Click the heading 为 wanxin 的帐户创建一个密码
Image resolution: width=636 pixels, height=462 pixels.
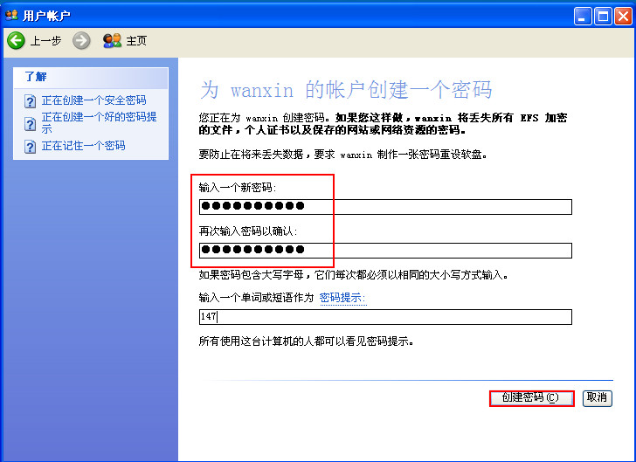click(x=346, y=90)
